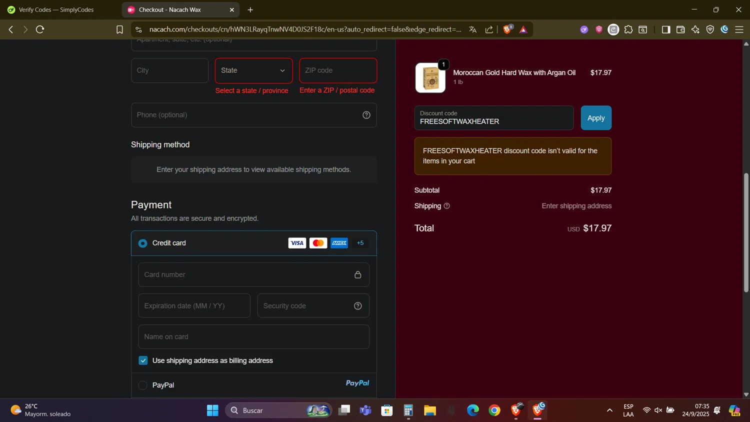750x422 pixels.
Task: Uncheck use shipping address as billing
Action: (143, 360)
